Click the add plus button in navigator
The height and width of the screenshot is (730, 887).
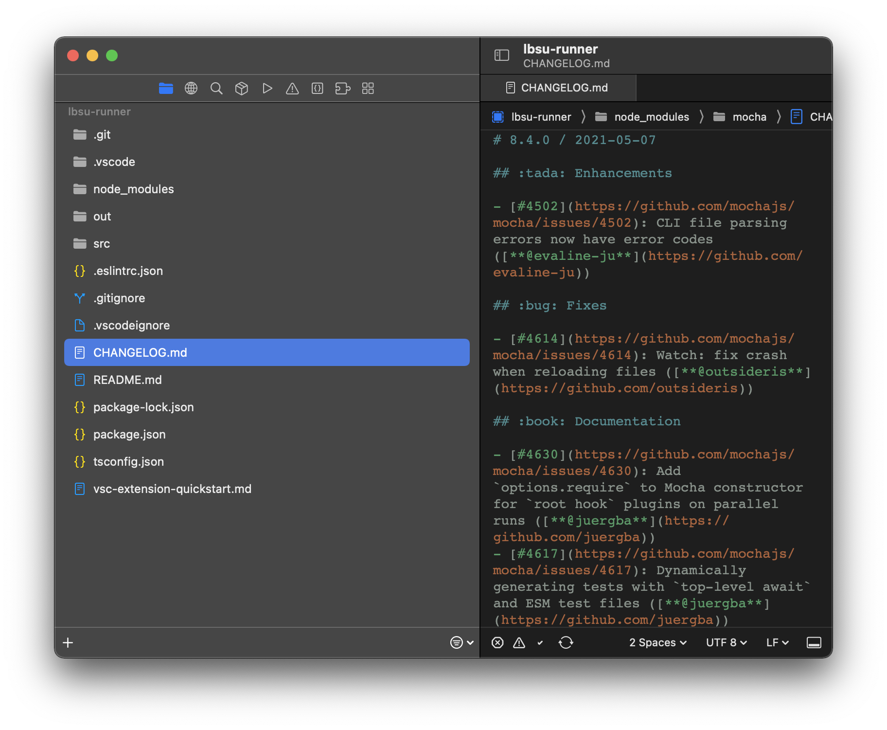pos(68,642)
